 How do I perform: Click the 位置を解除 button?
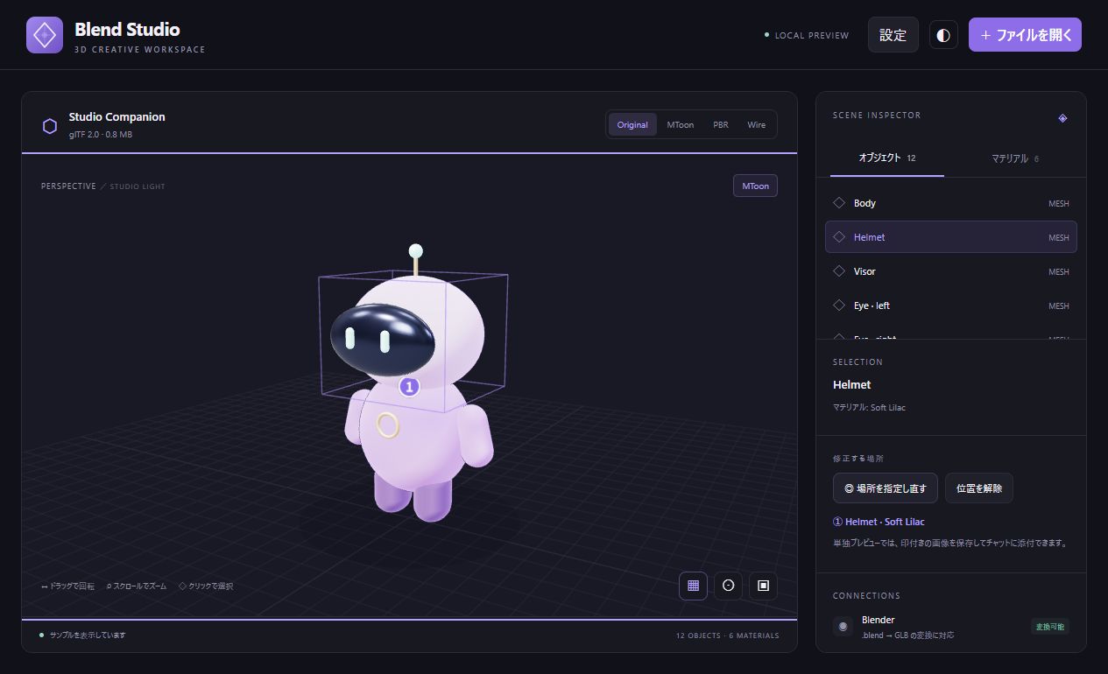979,488
